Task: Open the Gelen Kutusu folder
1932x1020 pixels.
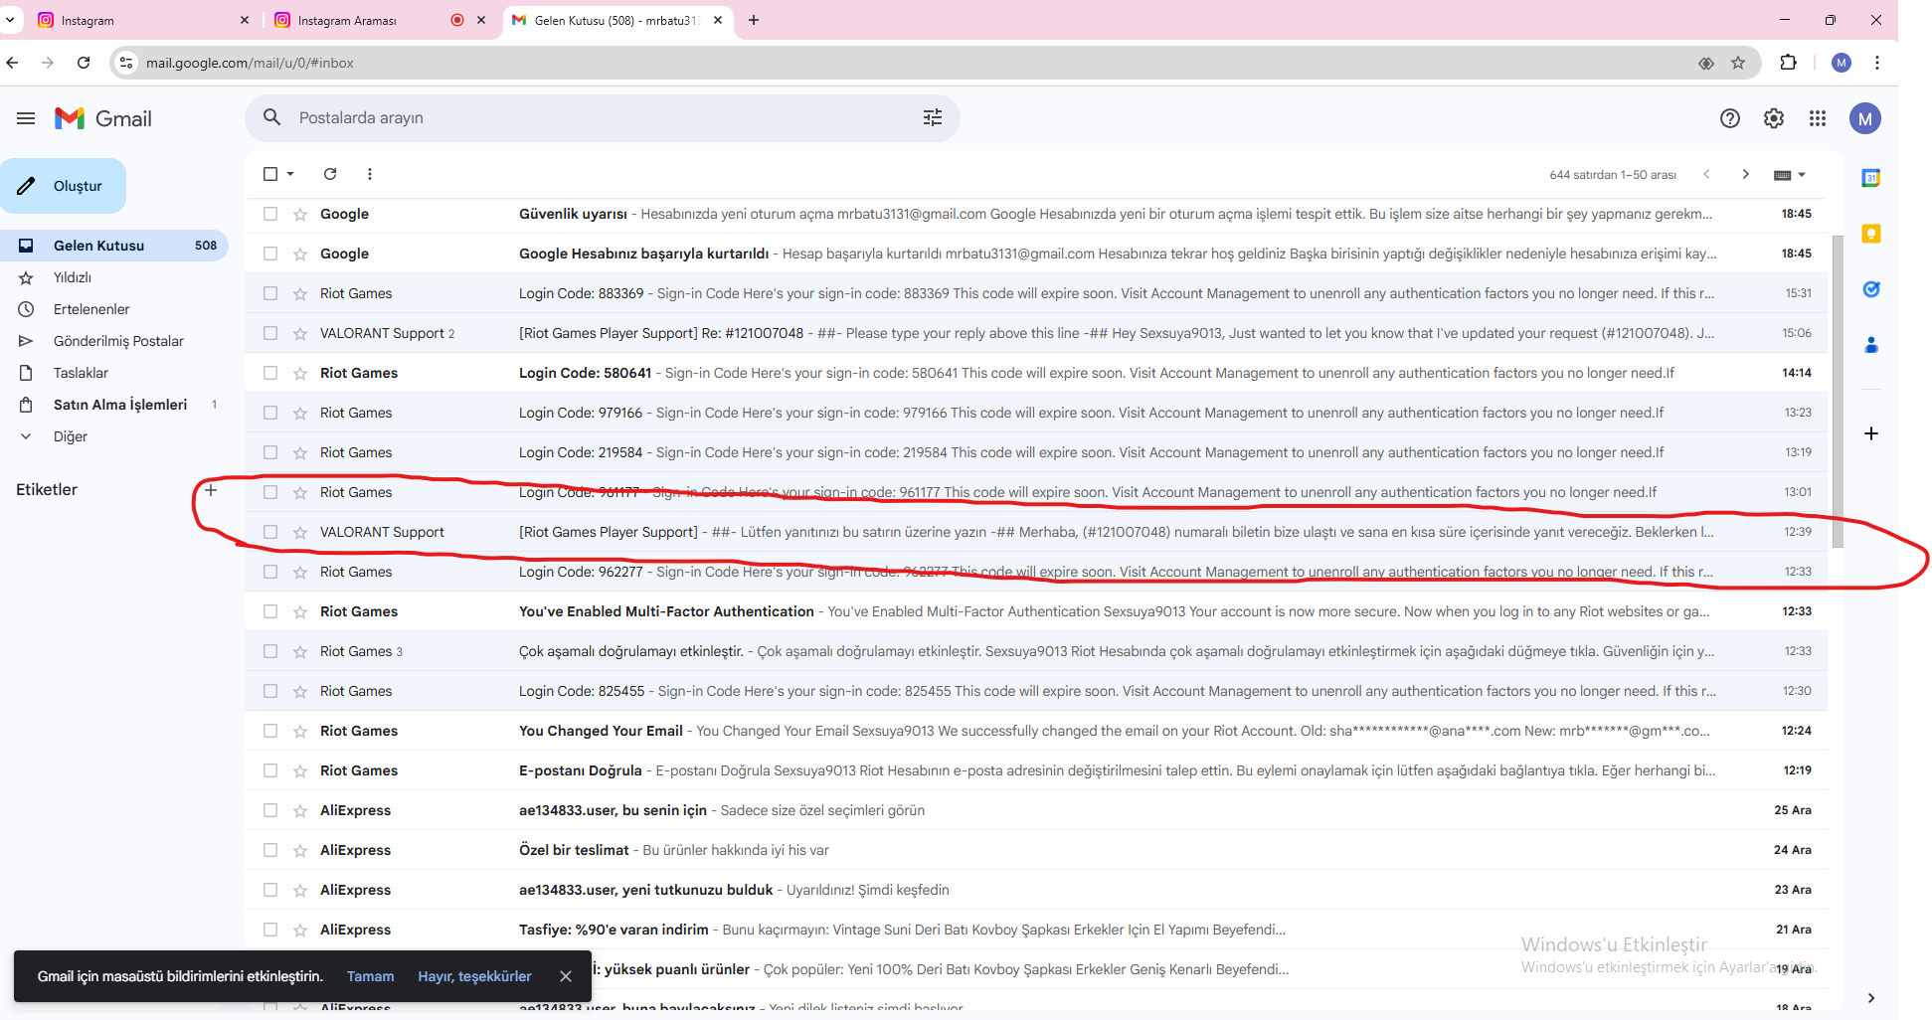Action: click(114, 246)
